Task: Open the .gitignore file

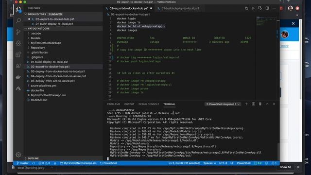Action: point(37,57)
